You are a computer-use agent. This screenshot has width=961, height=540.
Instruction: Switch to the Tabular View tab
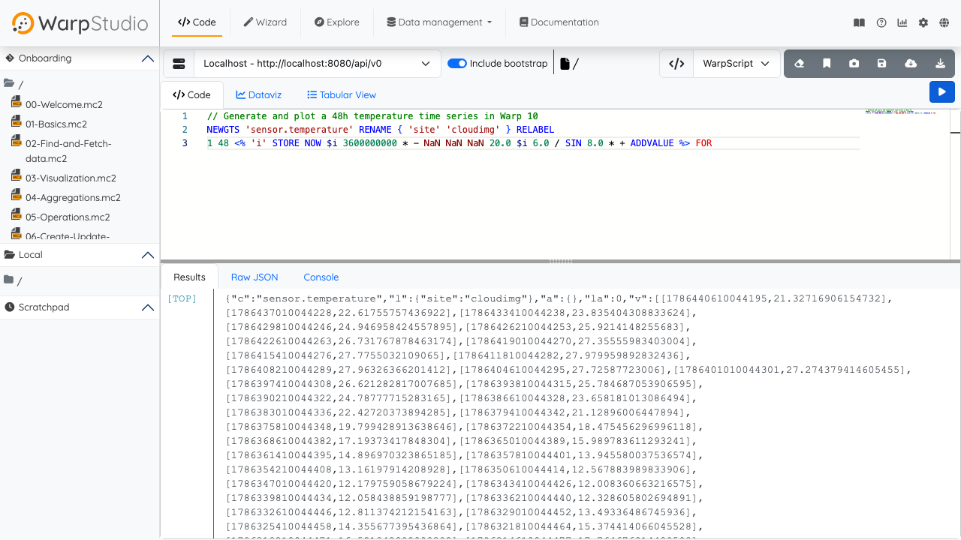(342, 95)
